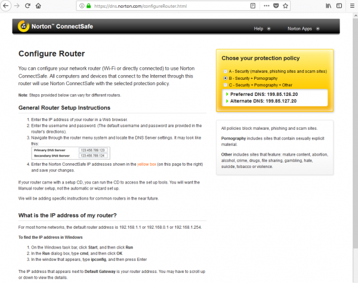Click the Norton Apps dropdown arrow

click(317, 29)
